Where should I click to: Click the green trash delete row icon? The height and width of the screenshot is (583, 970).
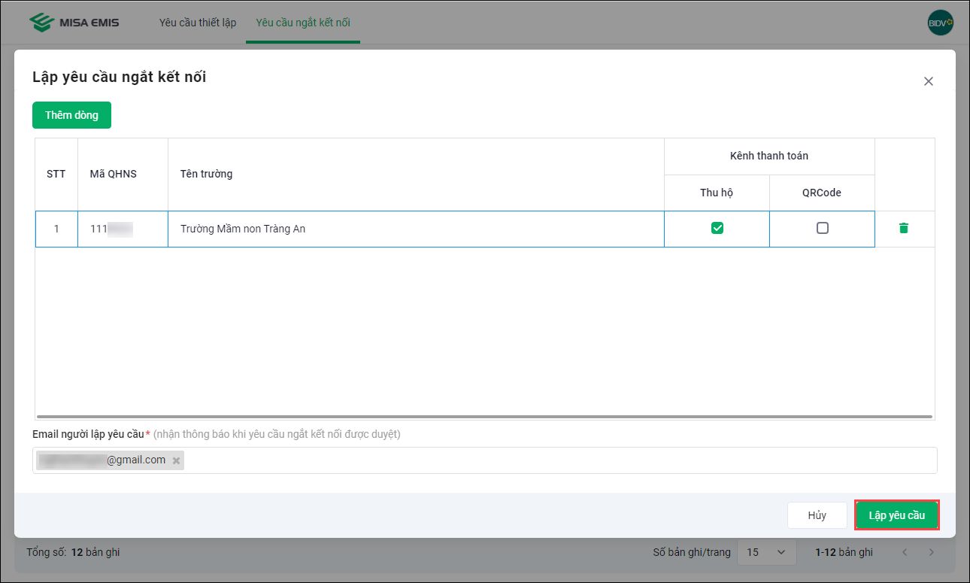tap(904, 228)
